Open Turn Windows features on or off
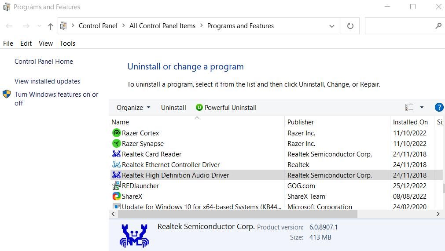 [x=56, y=98]
